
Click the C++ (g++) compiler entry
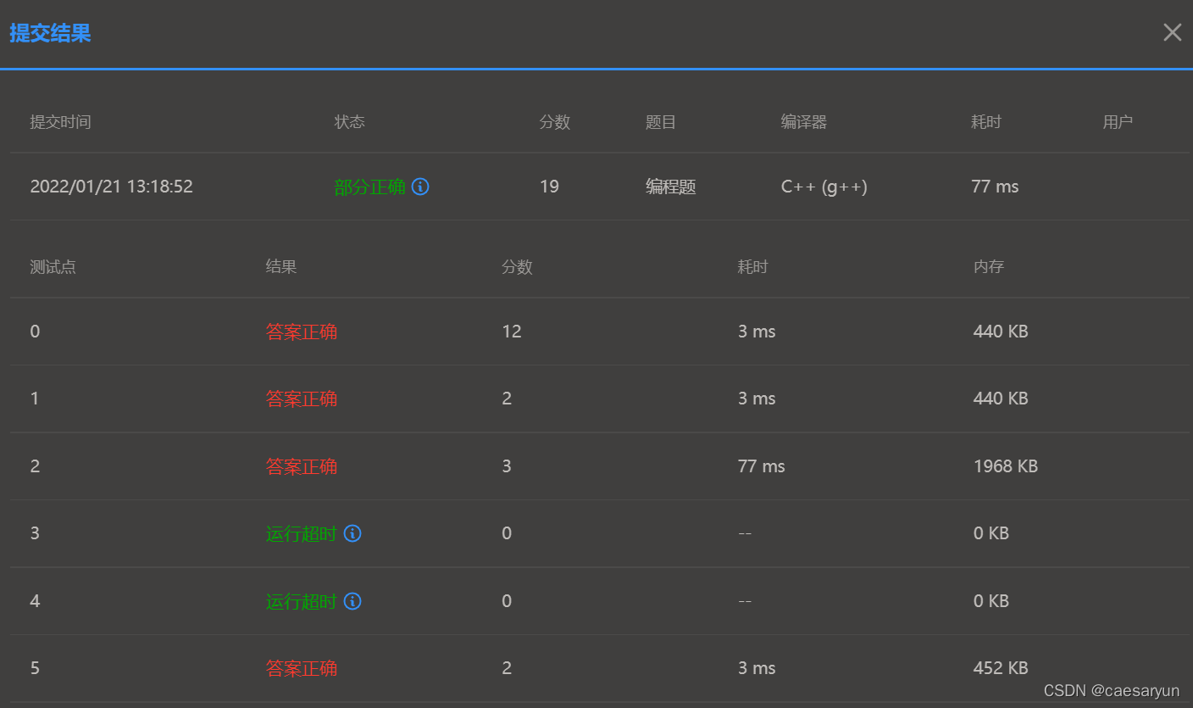pos(824,187)
